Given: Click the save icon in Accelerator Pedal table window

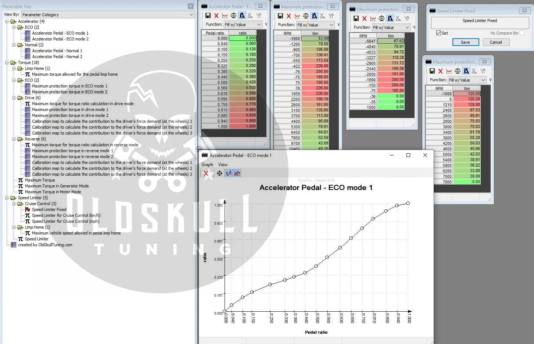Looking at the screenshot, I should [208, 15].
